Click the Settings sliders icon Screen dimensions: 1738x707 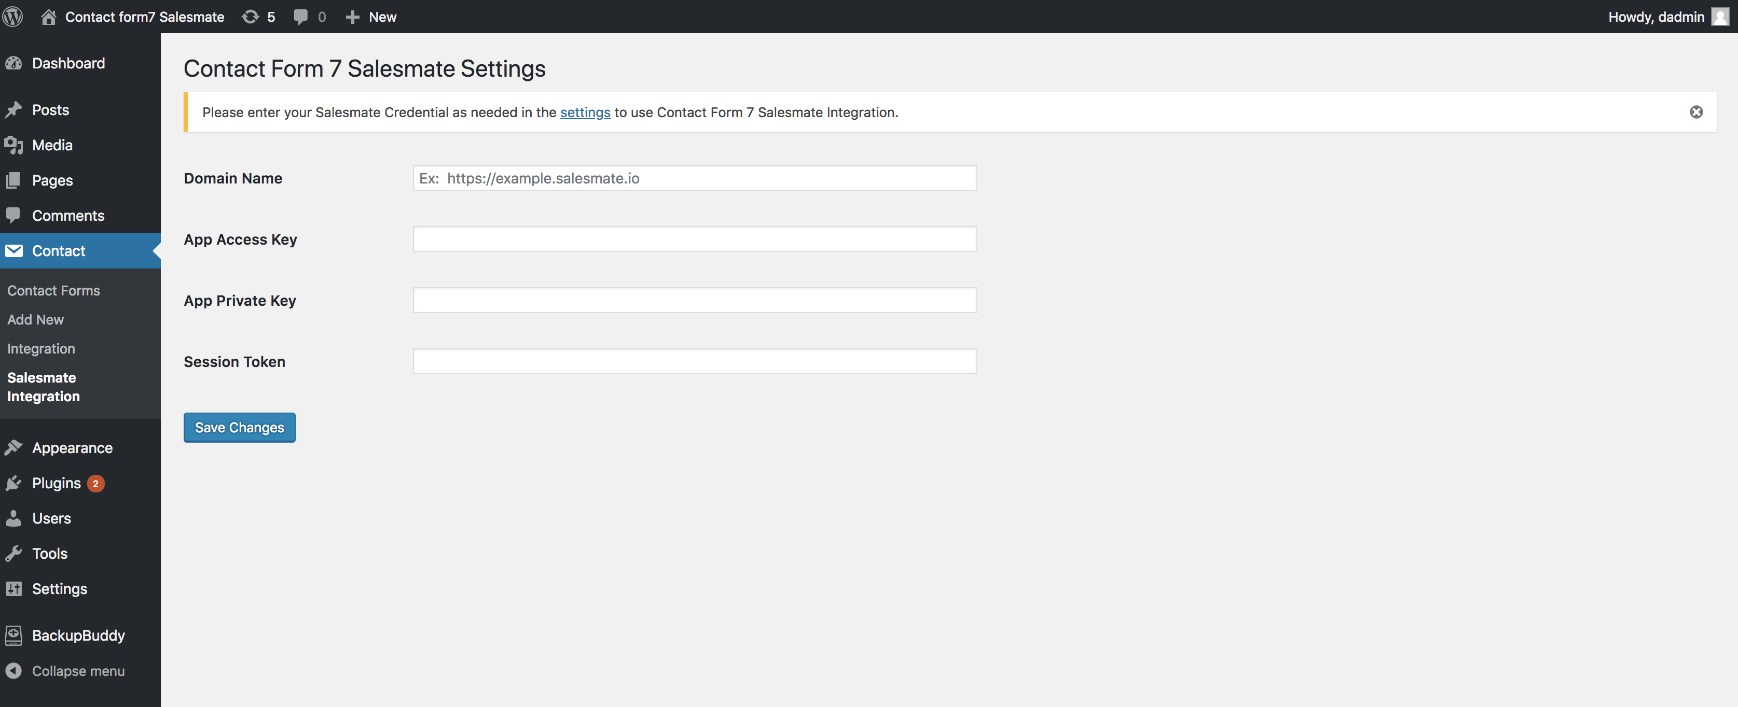(x=13, y=588)
